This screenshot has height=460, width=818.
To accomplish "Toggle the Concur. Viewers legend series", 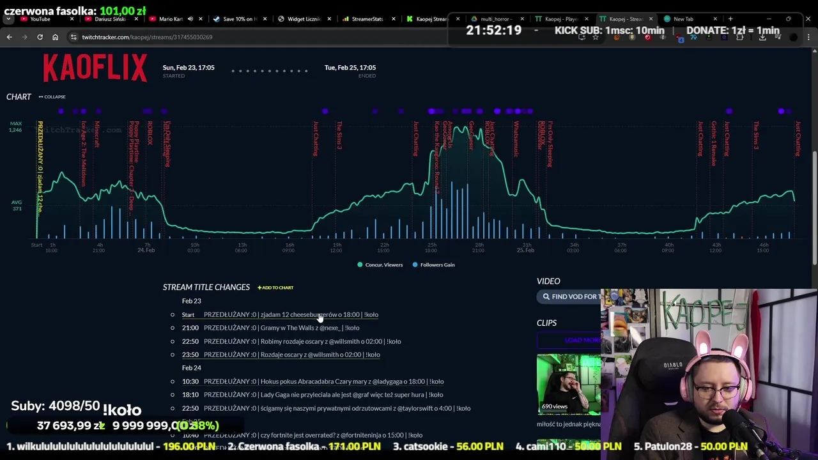I will [380, 264].
